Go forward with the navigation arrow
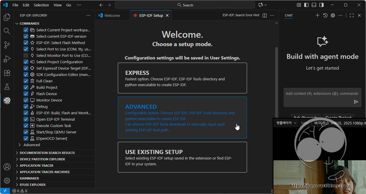366x194 pixels. (x=109, y=5)
